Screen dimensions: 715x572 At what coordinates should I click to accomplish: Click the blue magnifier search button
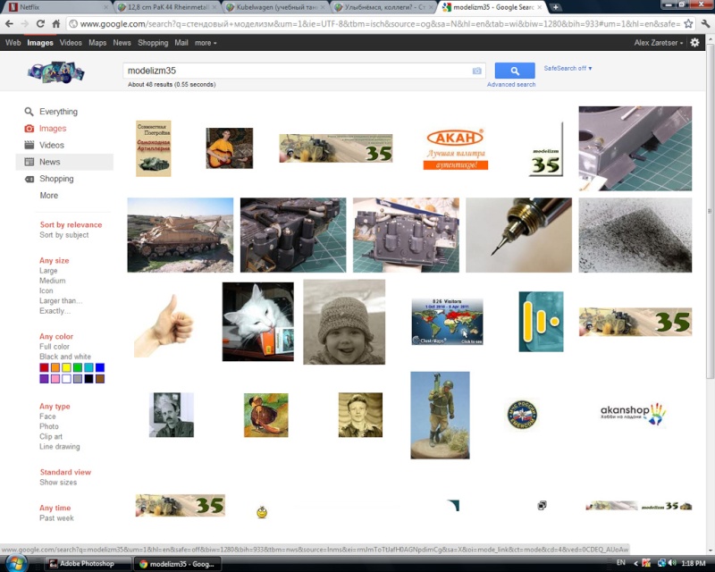pos(515,71)
